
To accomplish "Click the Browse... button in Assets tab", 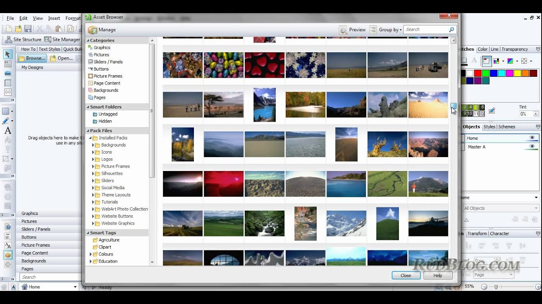I will click(x=32, y=58).
